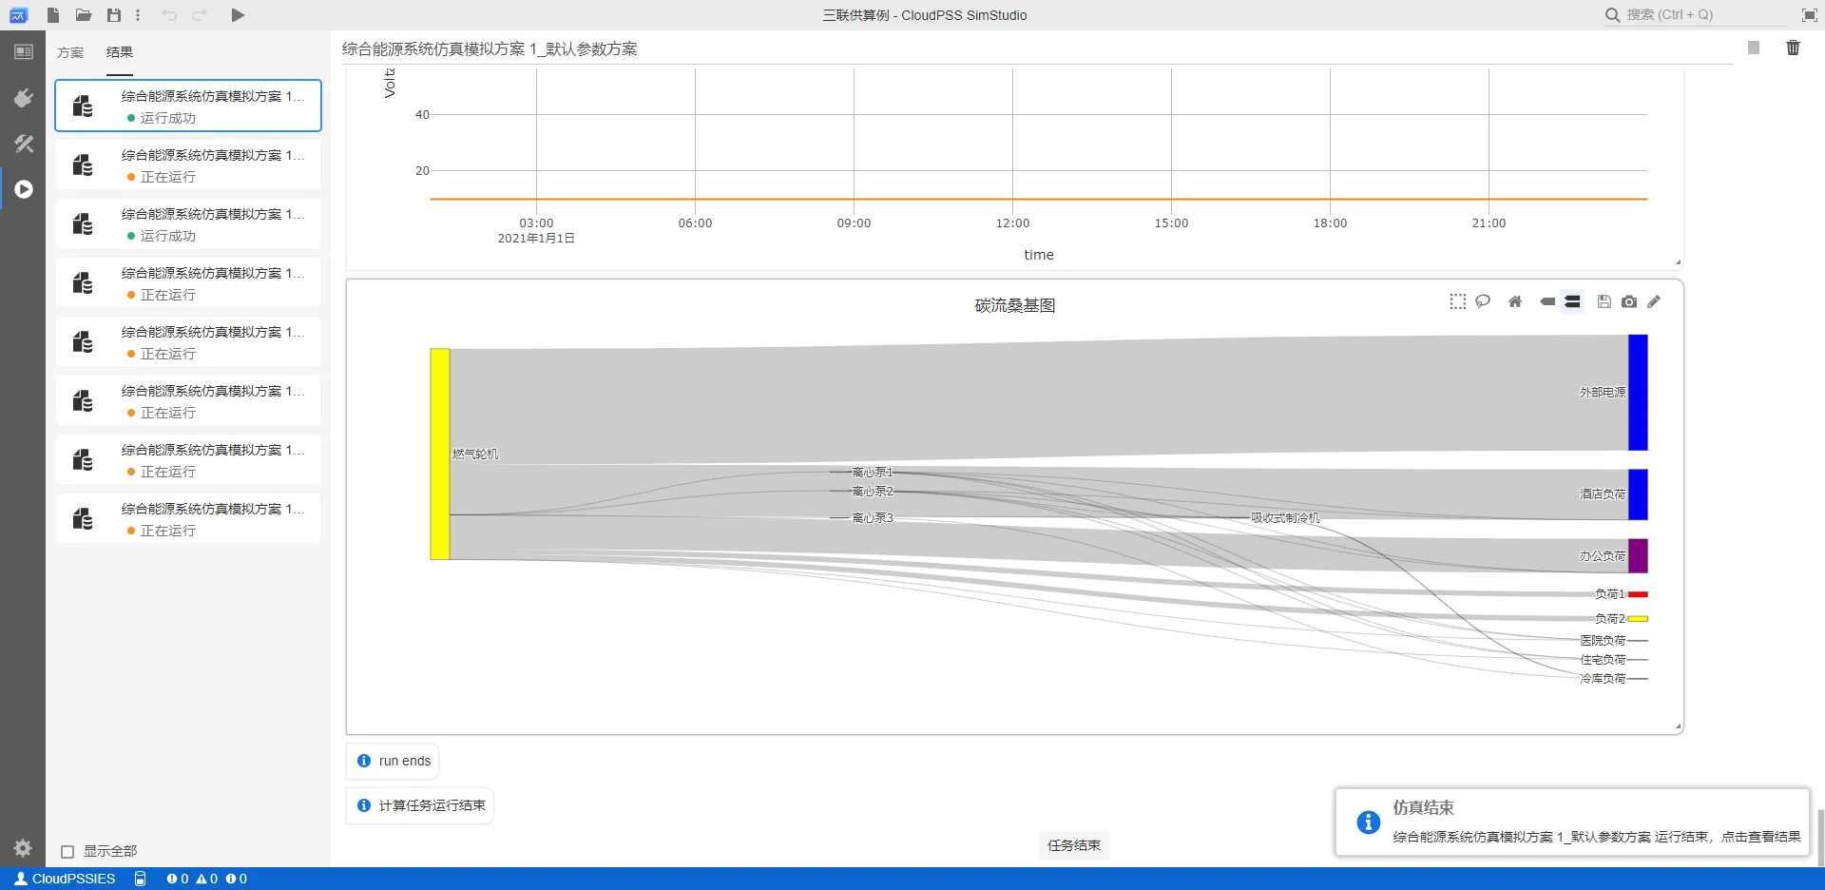Click the purple 办公负荷 node
Viewport: 1825px width, 890px height.
pyautogui.click(x=1638, y=556)
